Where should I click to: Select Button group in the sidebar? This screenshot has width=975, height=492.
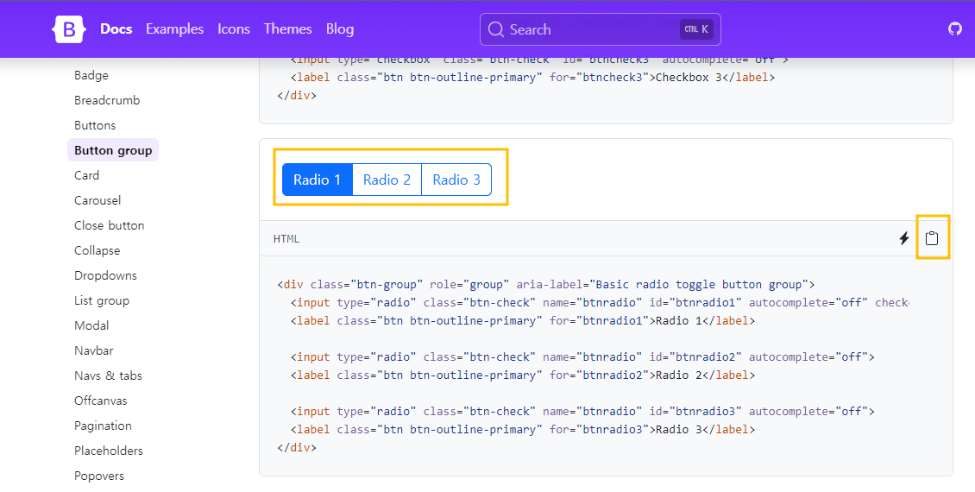pyautogui.click(x=113, y=150)
